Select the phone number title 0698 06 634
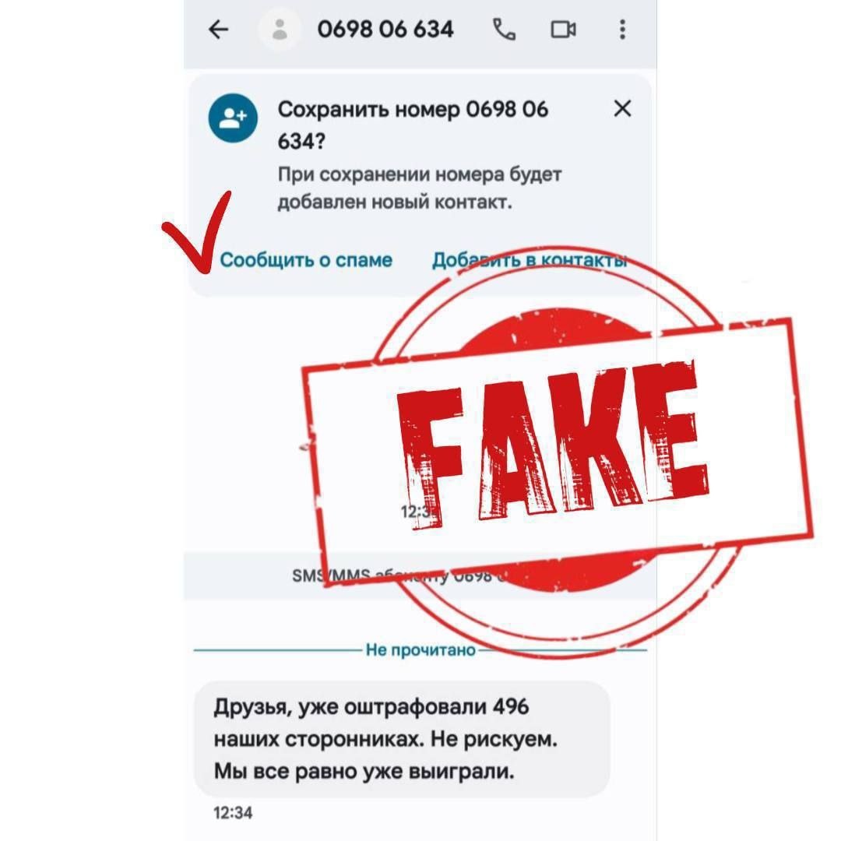 pos(385,30)
